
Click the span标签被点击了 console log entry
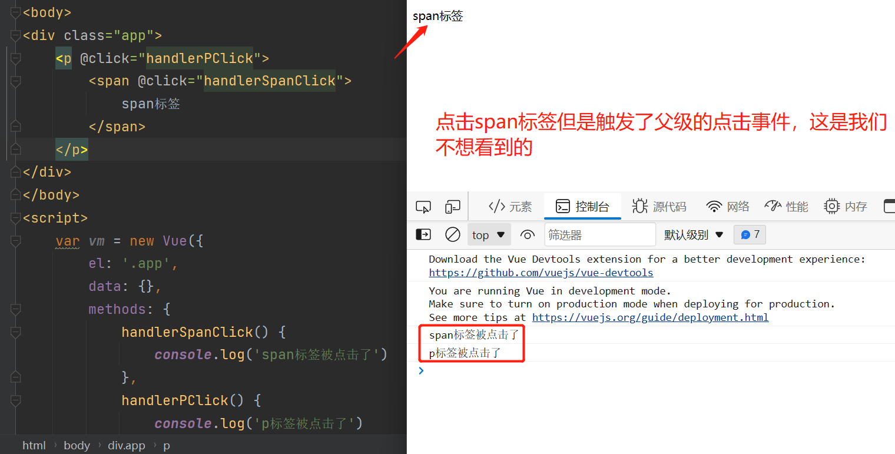pyautogui.click(x=474, y=335)
